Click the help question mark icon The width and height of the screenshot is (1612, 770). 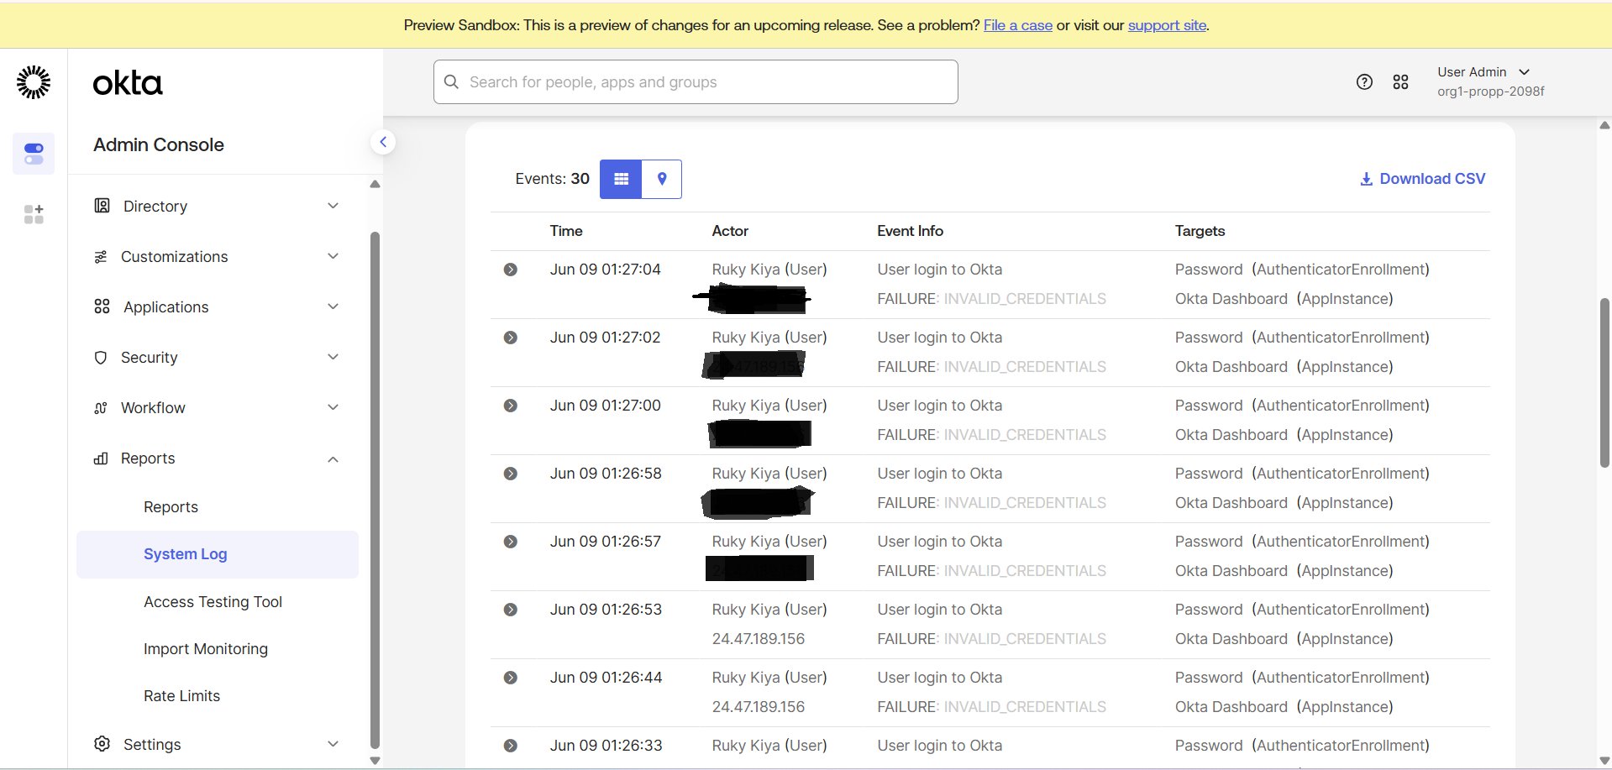coord(1364,81)
